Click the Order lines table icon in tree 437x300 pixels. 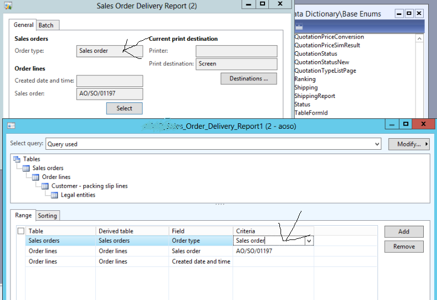tap(36, 177)
